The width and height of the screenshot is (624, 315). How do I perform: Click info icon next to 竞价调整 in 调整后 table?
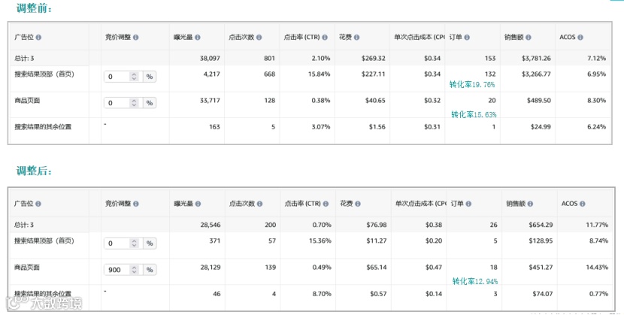tap(136, 204)
